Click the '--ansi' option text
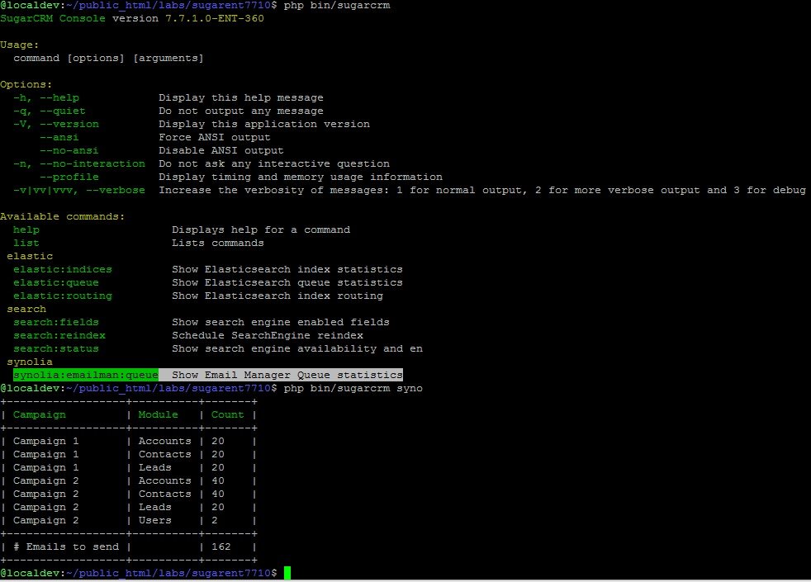 tap(59, 138)
